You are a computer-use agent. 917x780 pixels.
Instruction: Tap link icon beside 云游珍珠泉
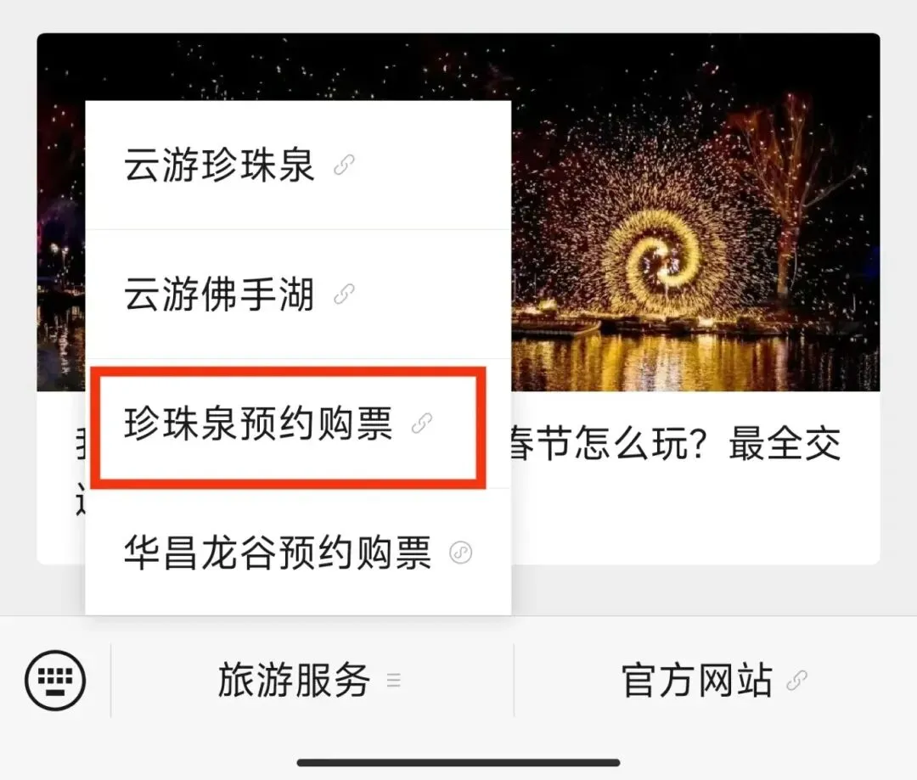coord(344,165)
